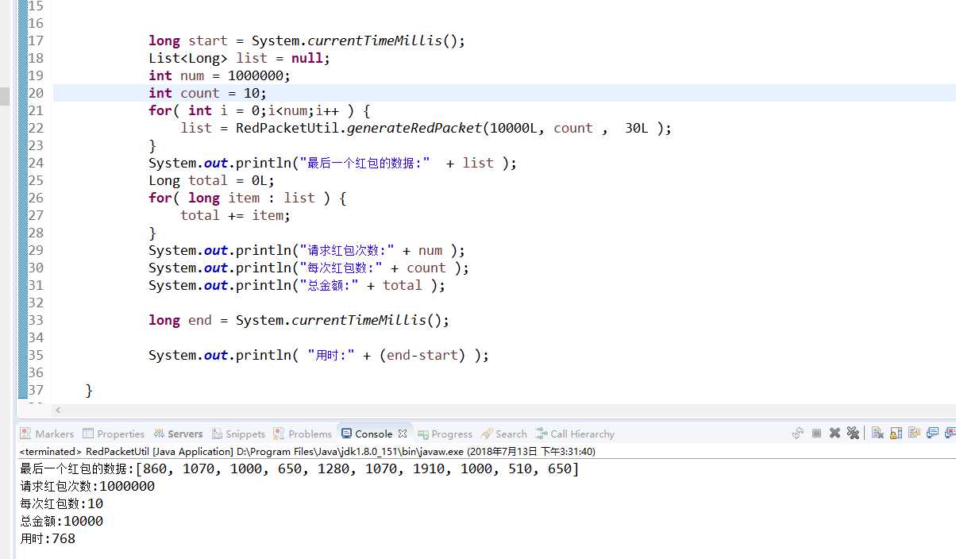Screen dimensions: 956x559
Task: Click console output '总金额:10000'
Action: click(61, 521)
